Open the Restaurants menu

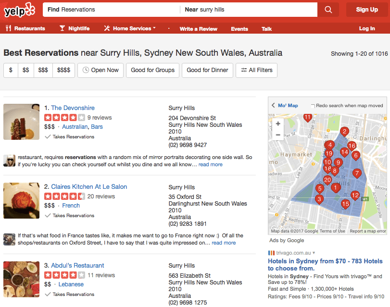[x=25, y=28]
